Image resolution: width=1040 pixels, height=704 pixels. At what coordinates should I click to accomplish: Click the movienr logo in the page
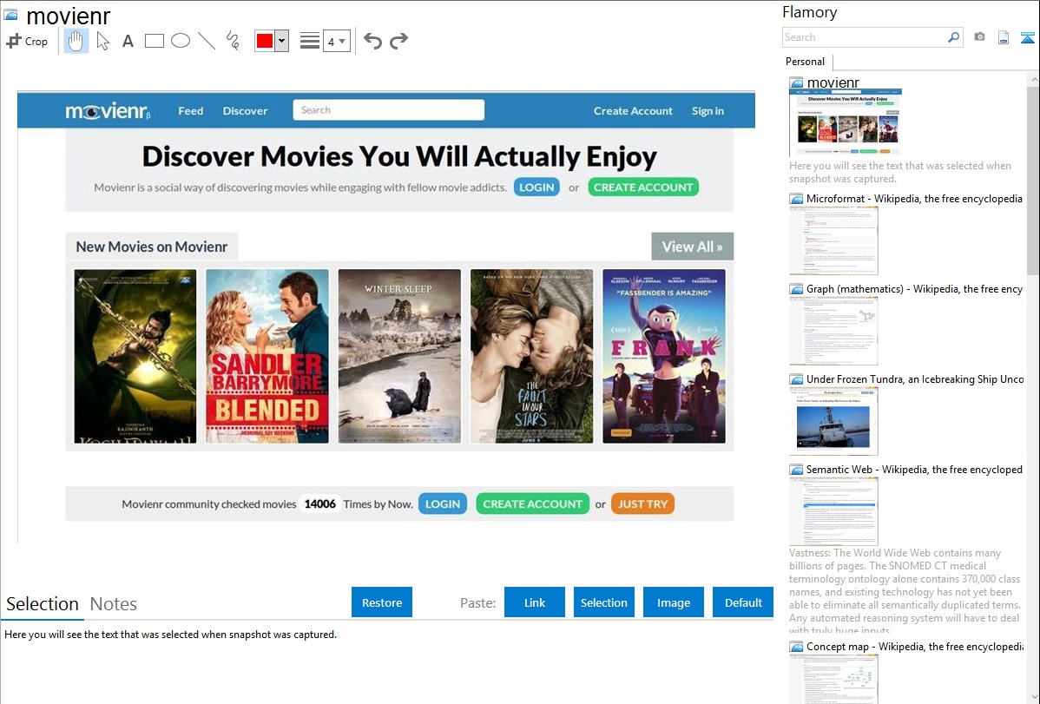(109, 111)
